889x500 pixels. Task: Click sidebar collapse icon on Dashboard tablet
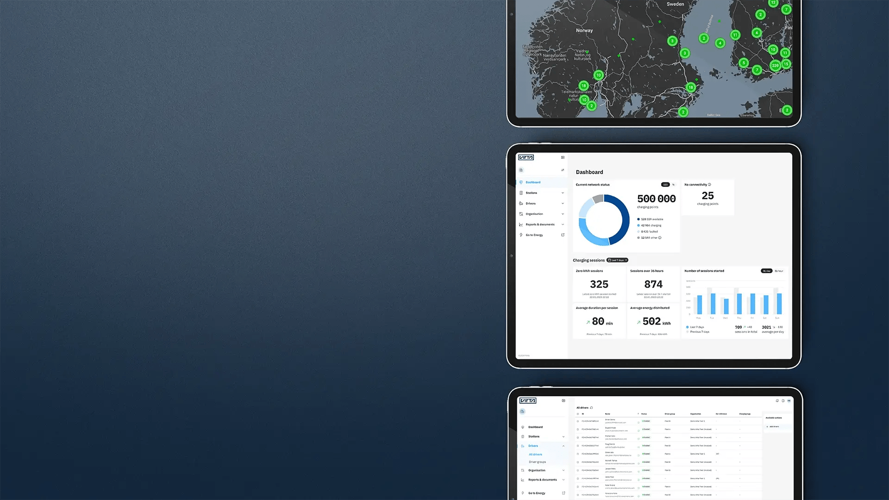[x=563, y=157]
